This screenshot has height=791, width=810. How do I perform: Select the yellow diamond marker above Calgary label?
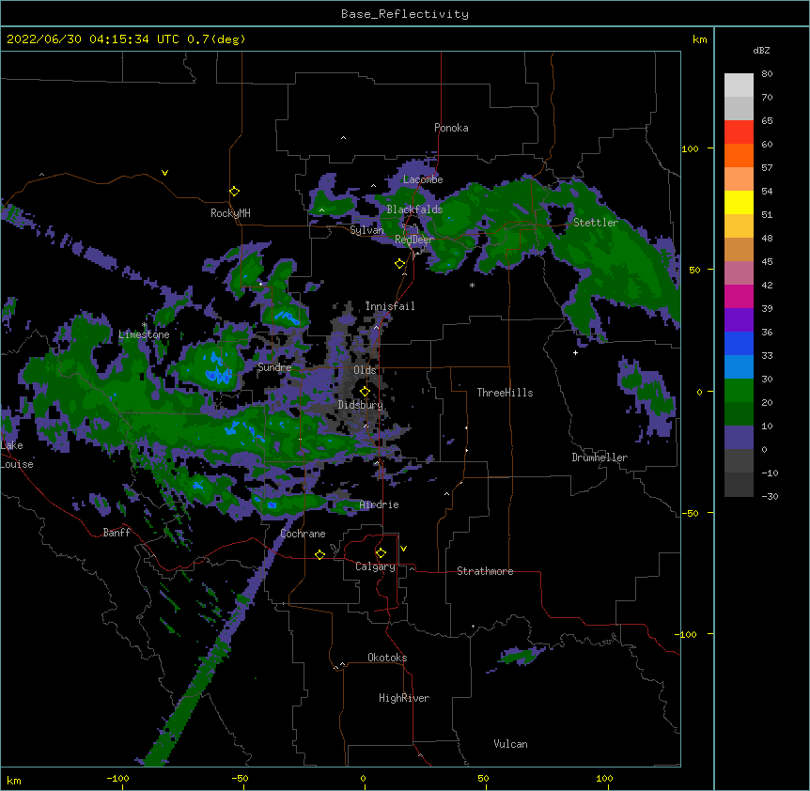click(x=381, y=553)
